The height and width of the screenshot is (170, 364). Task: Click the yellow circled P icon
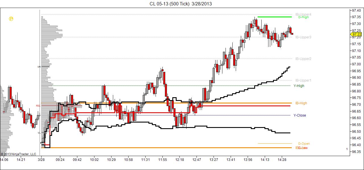[x=11, y=19]
